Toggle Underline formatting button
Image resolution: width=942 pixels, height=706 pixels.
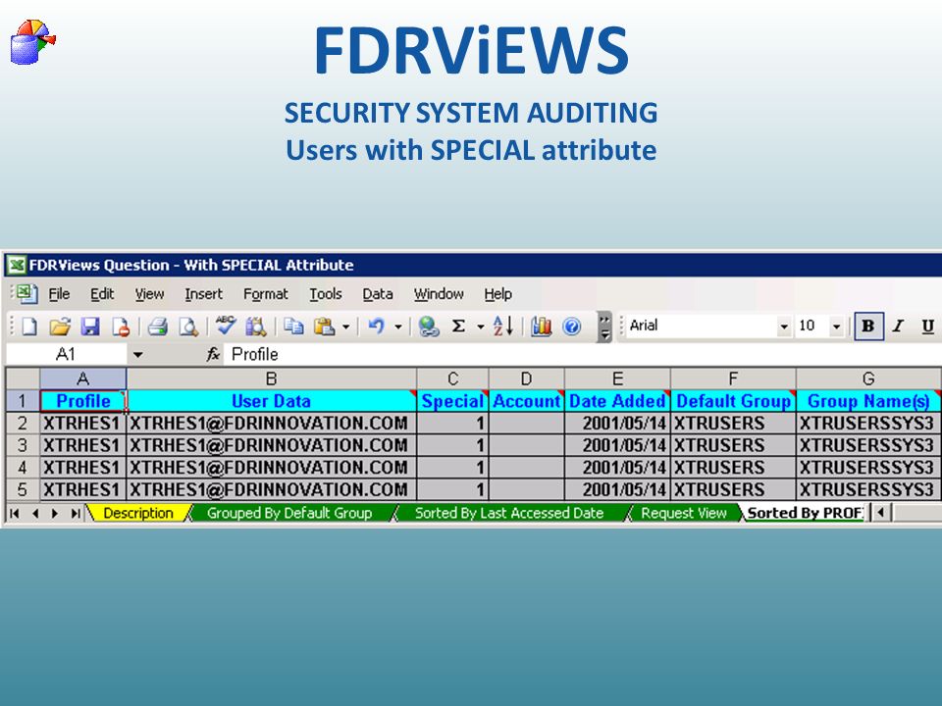[928, 326]
